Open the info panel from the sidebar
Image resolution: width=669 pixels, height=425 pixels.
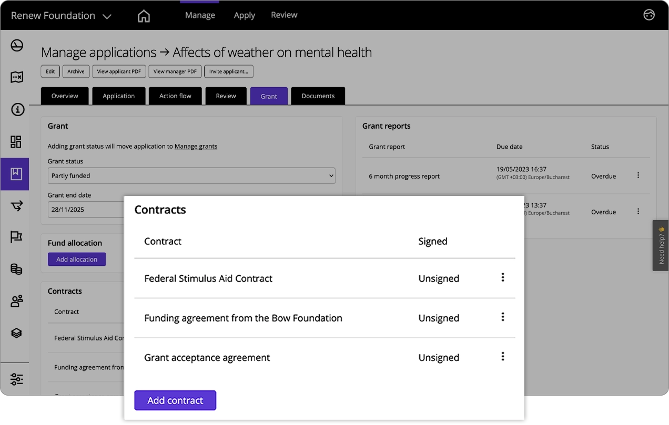[16, 109]
